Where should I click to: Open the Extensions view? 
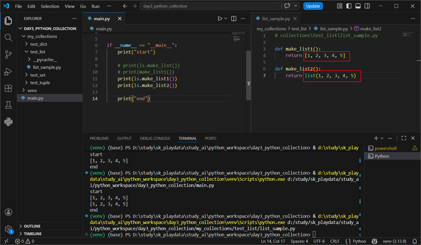click(x=8, y=88)
